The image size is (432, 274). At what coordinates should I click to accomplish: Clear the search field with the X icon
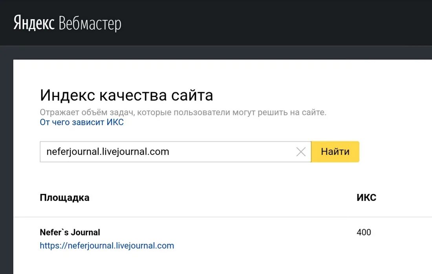pyautogui.click(x=301, y=152)
